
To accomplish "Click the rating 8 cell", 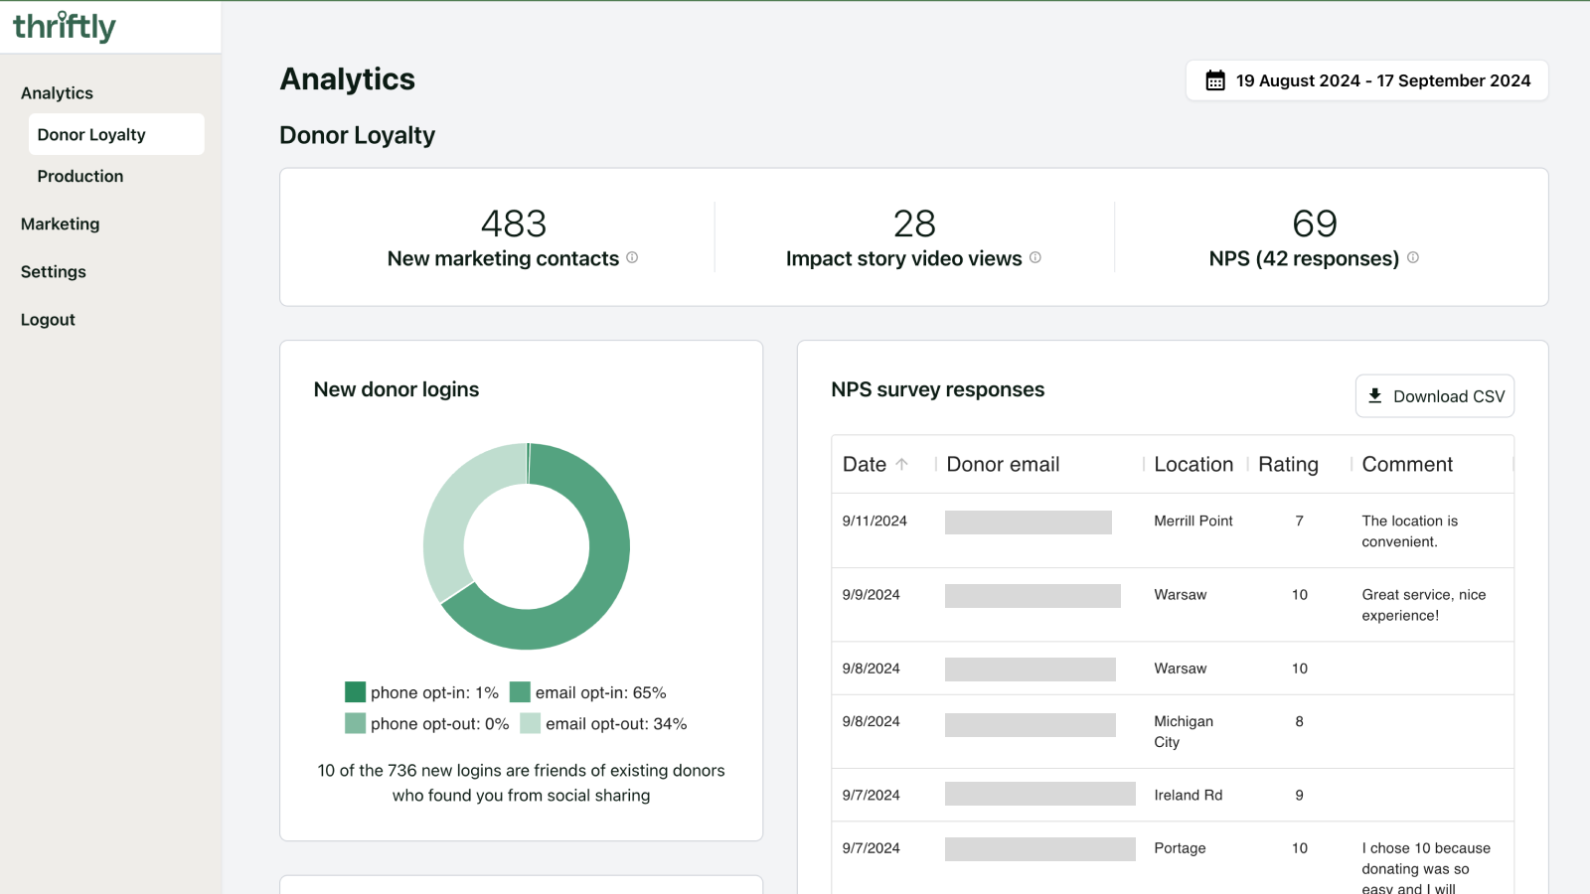I will coord(1299,721).
